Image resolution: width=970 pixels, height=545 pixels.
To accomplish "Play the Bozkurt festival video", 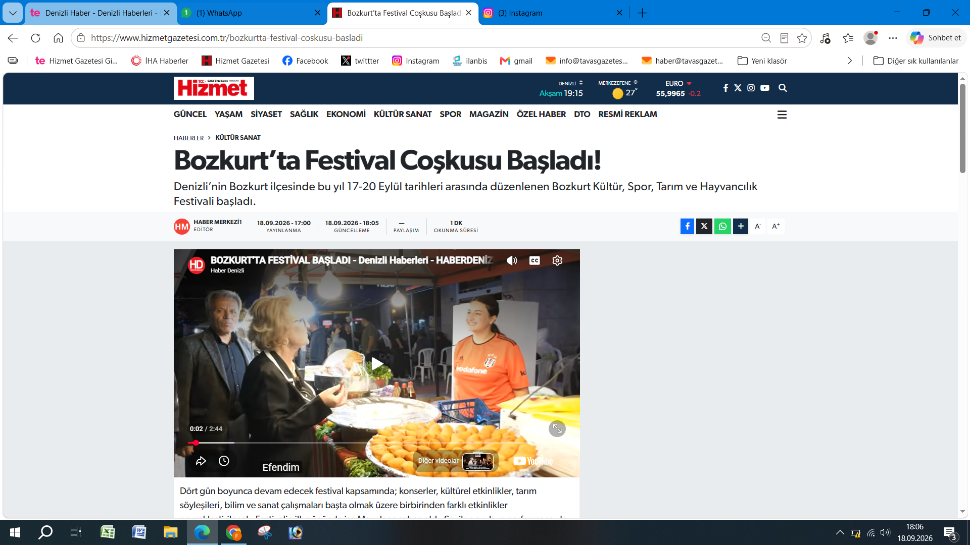I will coord(377,363).
